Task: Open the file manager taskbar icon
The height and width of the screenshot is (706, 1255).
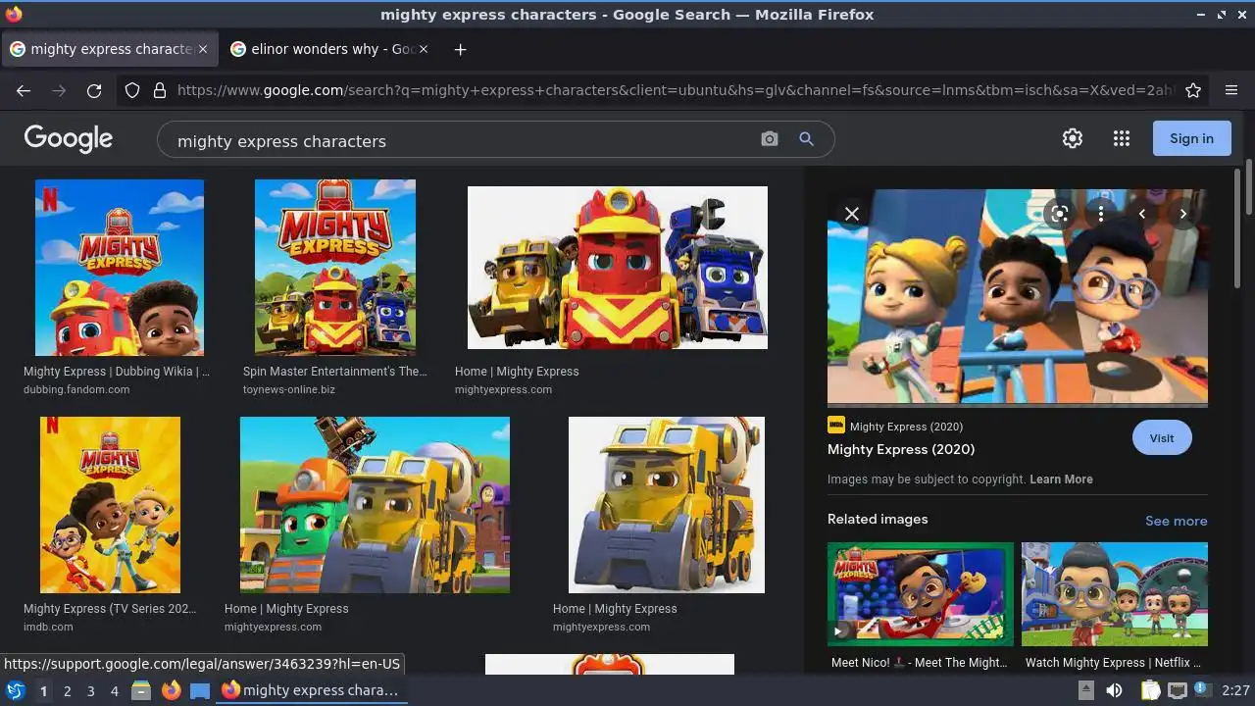Action: 141,690
